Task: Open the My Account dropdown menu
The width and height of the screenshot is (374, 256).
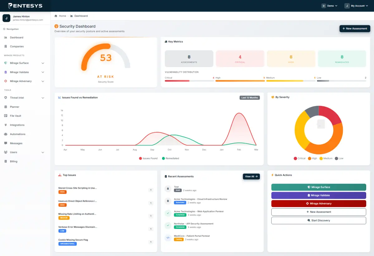Action: click(355, 6)
